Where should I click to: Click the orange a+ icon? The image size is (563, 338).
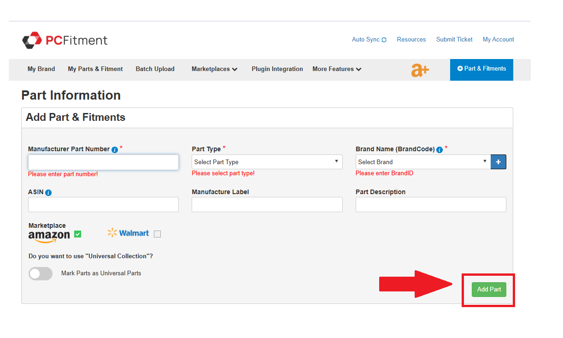coord(420,70)
